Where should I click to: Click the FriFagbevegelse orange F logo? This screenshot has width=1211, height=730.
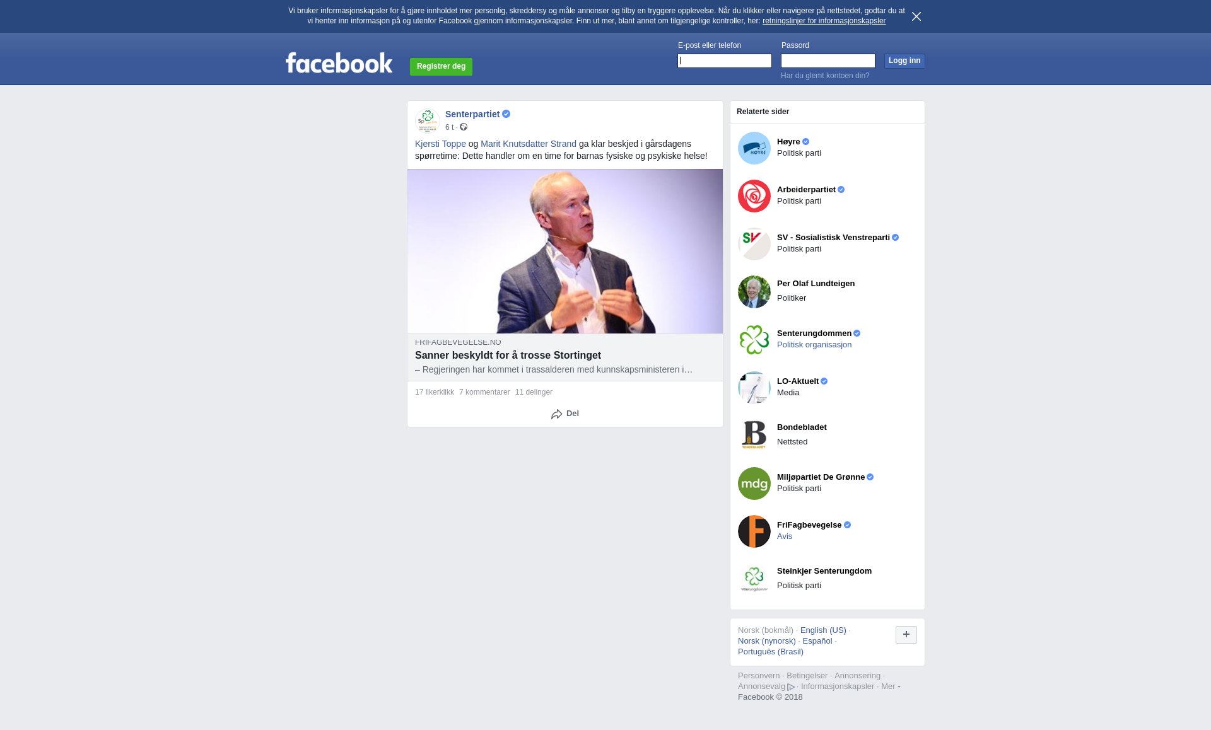754,531
